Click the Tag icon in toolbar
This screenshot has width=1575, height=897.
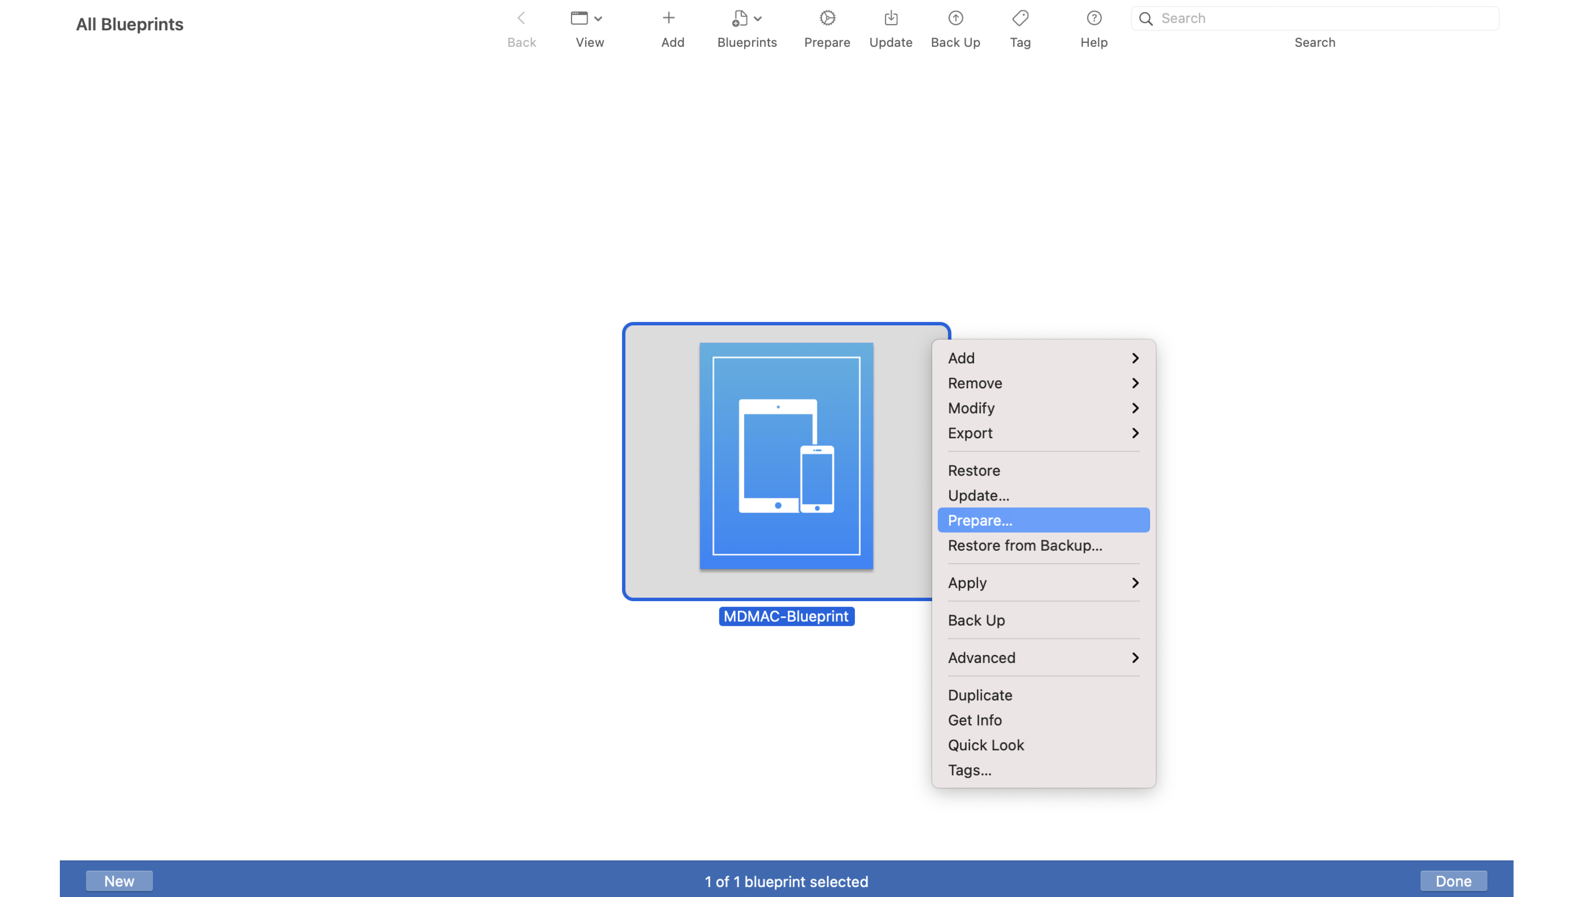click(1019, 18)
